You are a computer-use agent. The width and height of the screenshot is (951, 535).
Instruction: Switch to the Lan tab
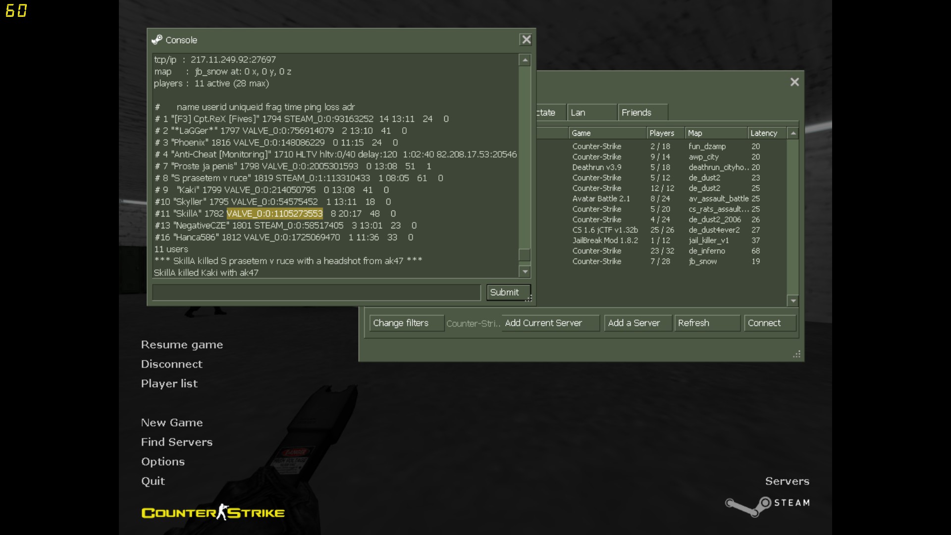[592, 112]
